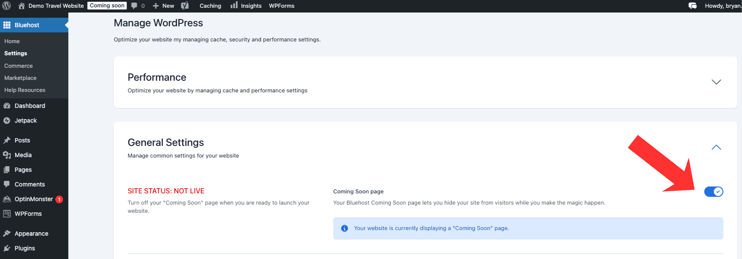
Task: Click the Appearance paintbrush icon
Action: 7,234
